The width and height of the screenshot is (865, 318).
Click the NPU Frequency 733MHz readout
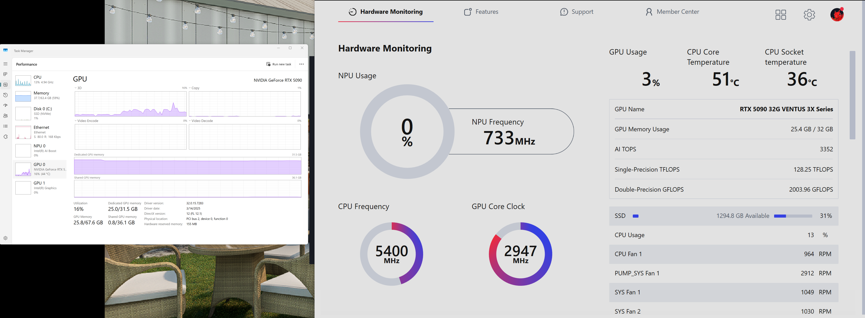coord(509,138)
